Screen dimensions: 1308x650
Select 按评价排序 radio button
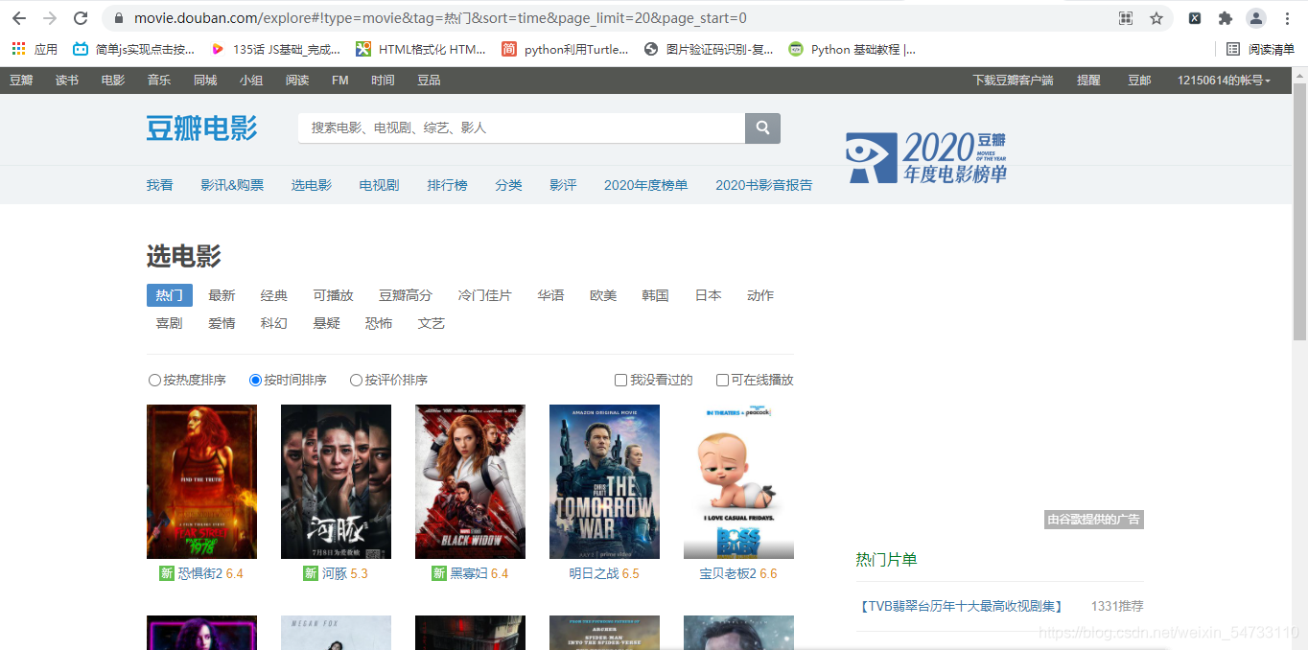356,380
